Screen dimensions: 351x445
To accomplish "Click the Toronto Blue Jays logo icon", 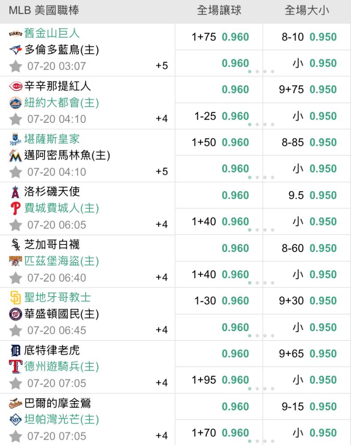I will [x=16, y=50].
